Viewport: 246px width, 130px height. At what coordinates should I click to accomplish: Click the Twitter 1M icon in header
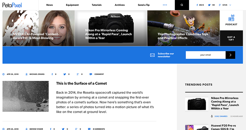coord(209,5)
